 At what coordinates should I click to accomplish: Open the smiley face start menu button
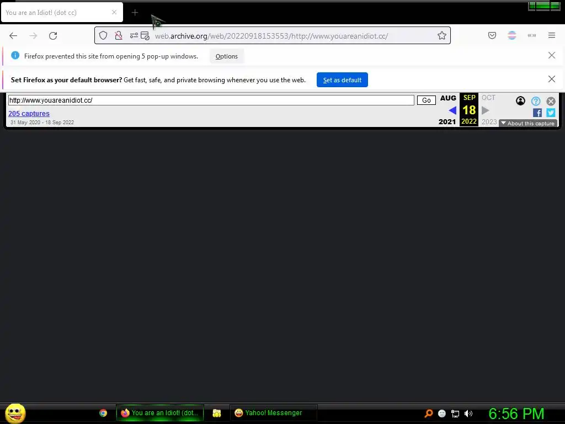(x=15, y=413)
